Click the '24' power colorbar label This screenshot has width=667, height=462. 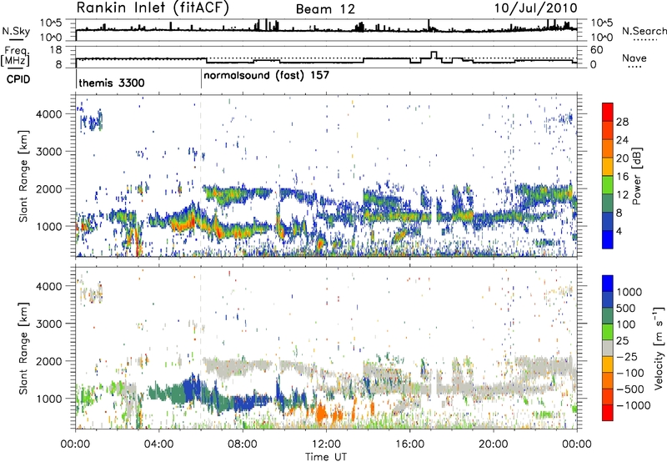pos(622,140)
